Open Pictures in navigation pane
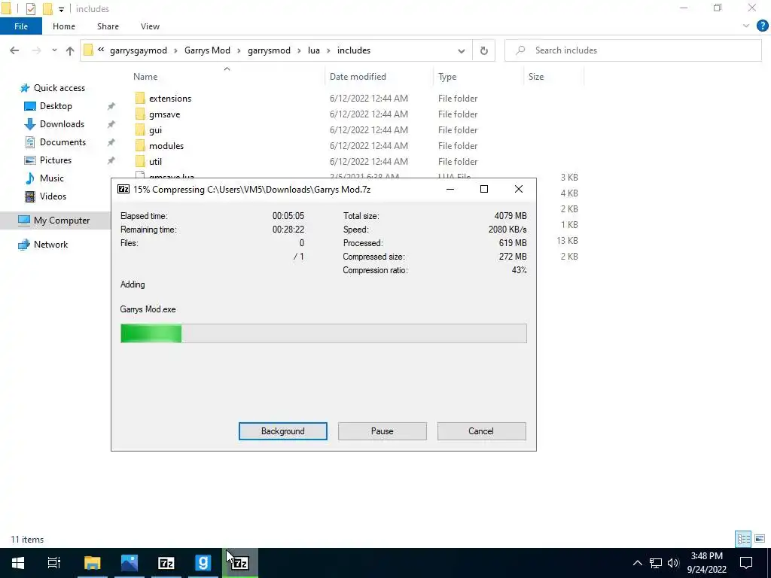 coord(56,160)
